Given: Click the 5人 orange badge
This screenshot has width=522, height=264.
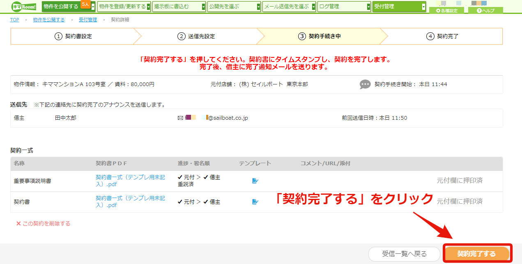Looking at the screenshot, I should (x=85, y=4).
